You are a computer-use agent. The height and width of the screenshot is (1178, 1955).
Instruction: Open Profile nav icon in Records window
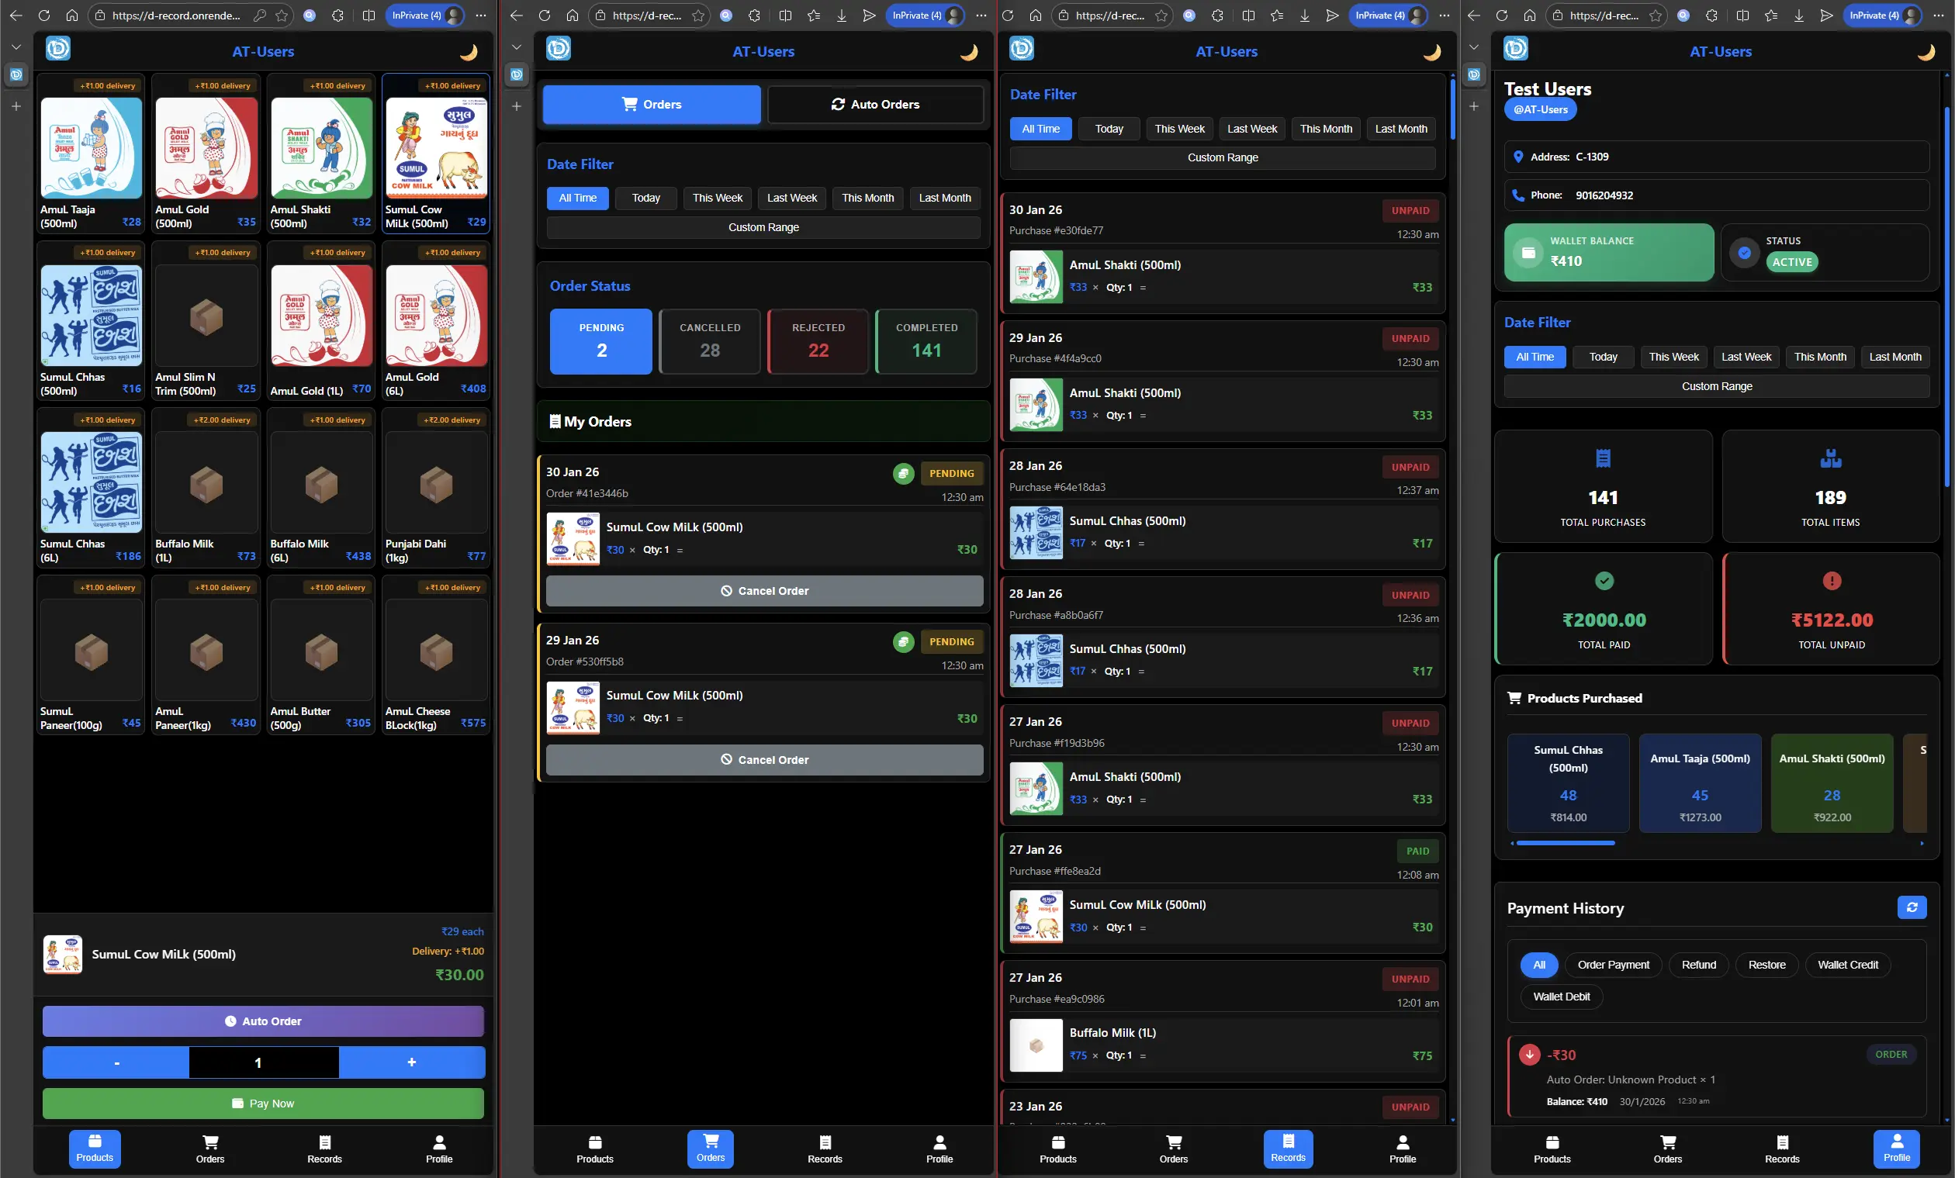[1402, 1149]
